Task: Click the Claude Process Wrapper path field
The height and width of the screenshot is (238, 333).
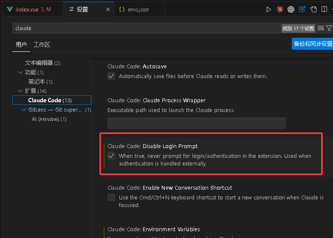Action: coord(196,123)
